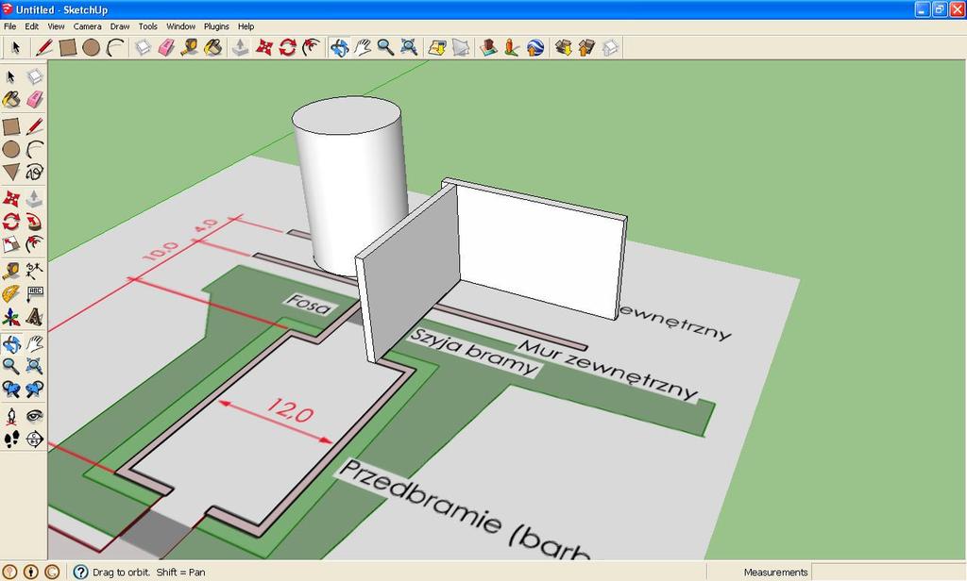Go to the Next camera view
Image resolution: width=967 pixels, height=581 pixels.
pos(35,390)
